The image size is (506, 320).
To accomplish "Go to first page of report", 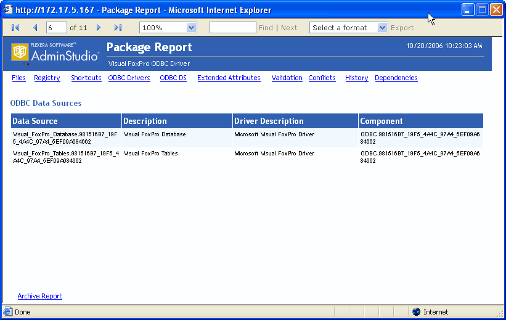I will tap(15, 28).
